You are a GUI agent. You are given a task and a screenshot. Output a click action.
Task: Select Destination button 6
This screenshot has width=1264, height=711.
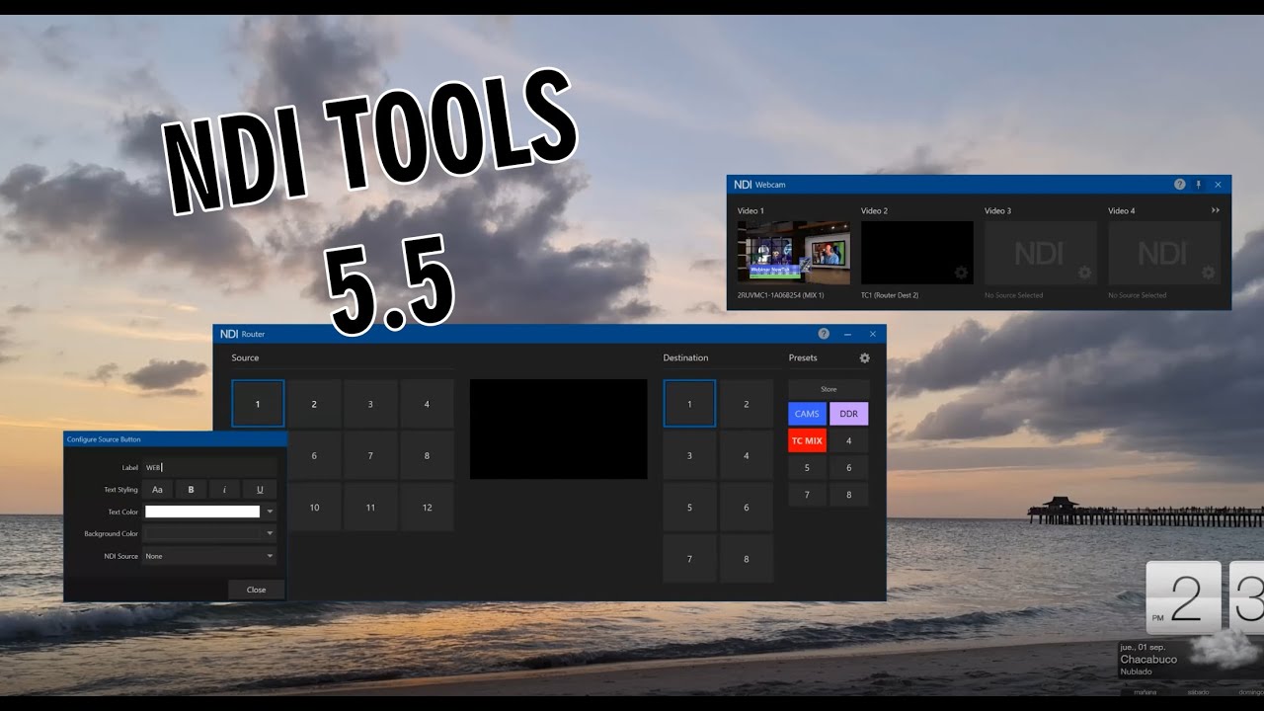(746, 508)
